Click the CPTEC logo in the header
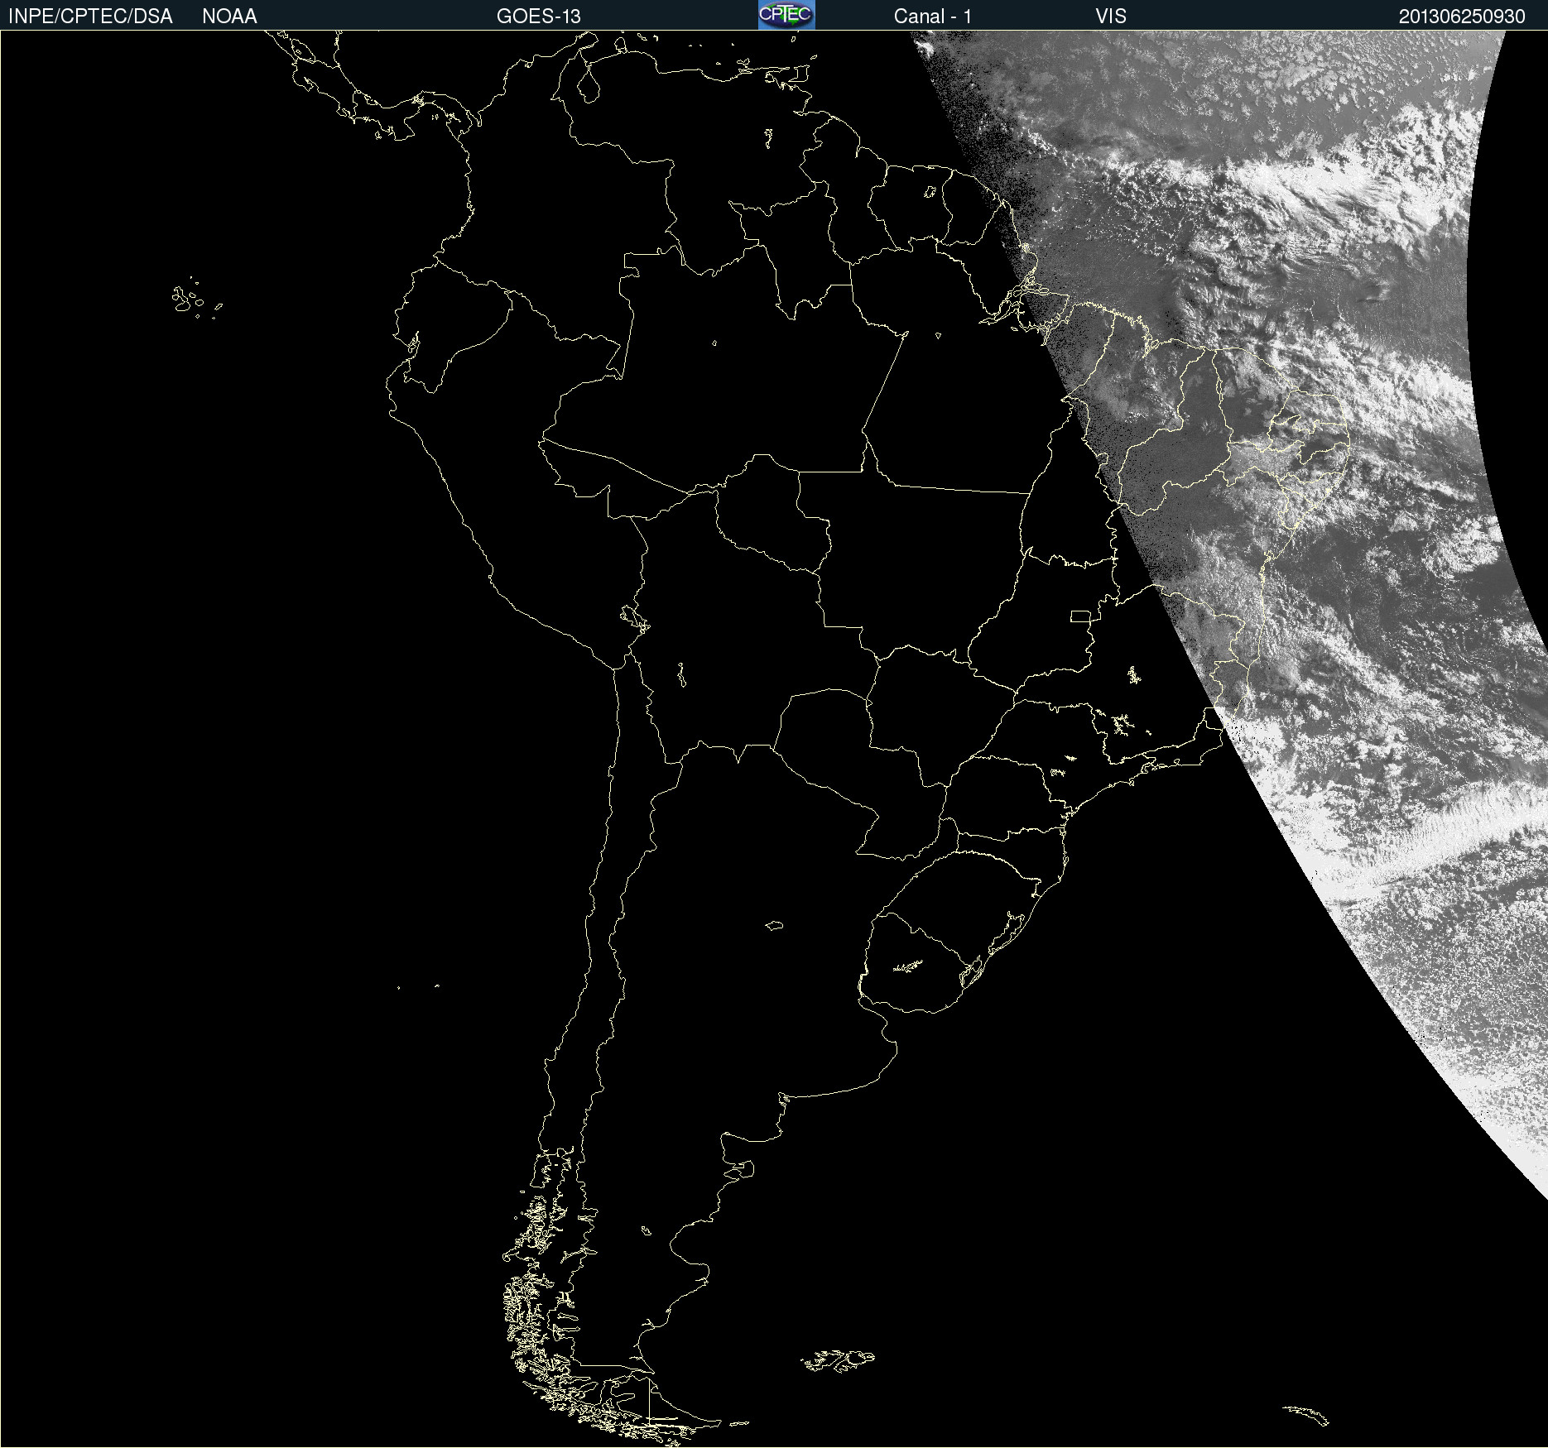The height and width of the screenshot is (1448, 1548). pos(786,15)
